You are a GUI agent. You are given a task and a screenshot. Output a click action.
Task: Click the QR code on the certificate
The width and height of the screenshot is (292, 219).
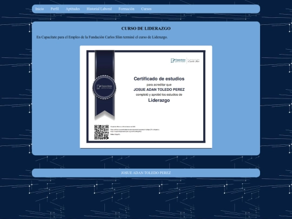(x=101, y=132)
